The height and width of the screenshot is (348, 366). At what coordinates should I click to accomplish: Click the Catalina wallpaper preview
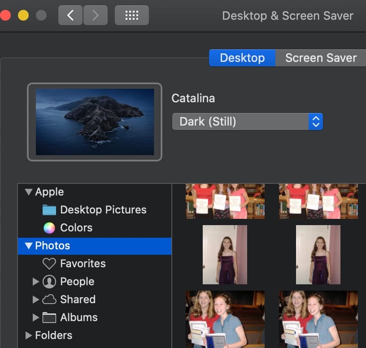pyautogui.click(x=95, y=122)
